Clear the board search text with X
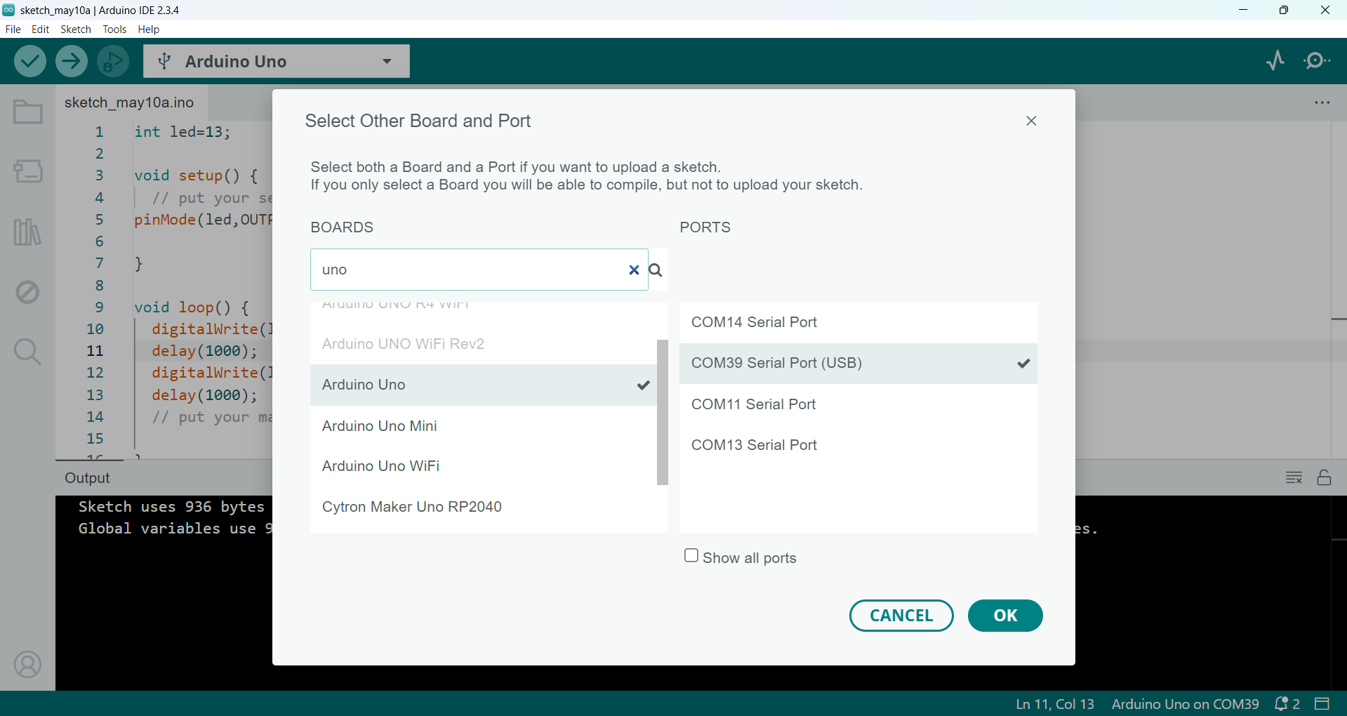 click(634, 270)
